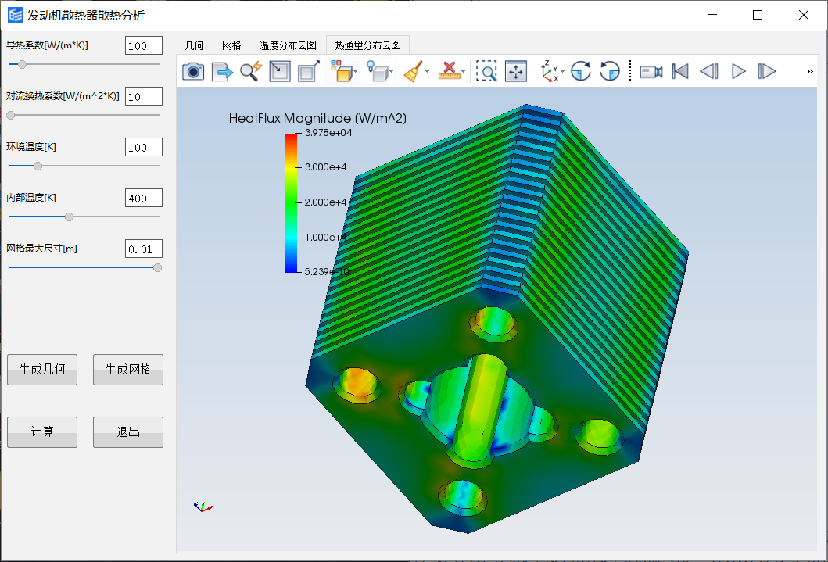This screenshot has width=828, height=562.
Task: Click the broom clear icon
Action: coord(414,71)
